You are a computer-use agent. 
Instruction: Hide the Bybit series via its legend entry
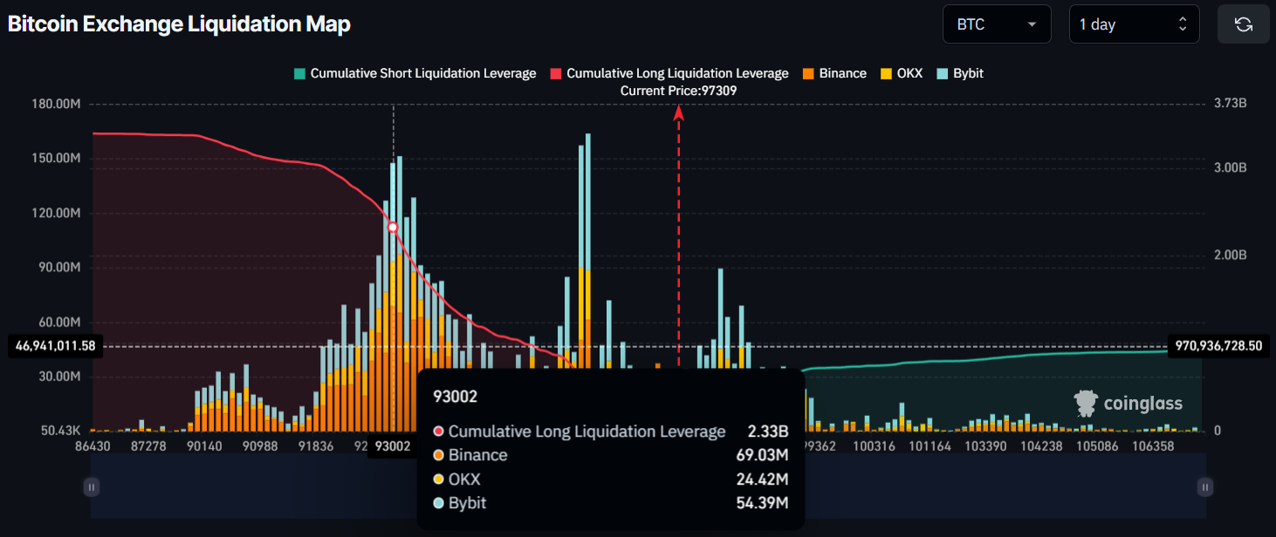959,73
